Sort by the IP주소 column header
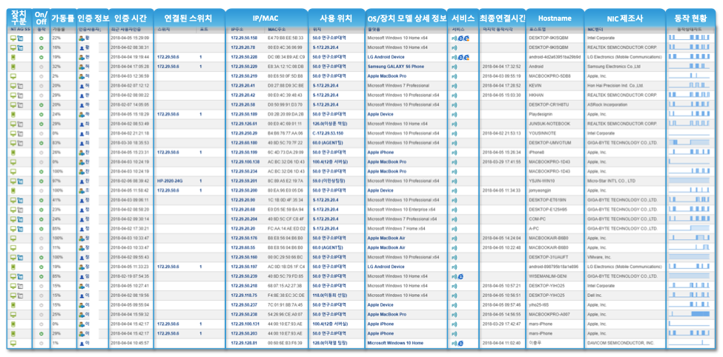This screenshot has height=357, width=723. [237, 30]
